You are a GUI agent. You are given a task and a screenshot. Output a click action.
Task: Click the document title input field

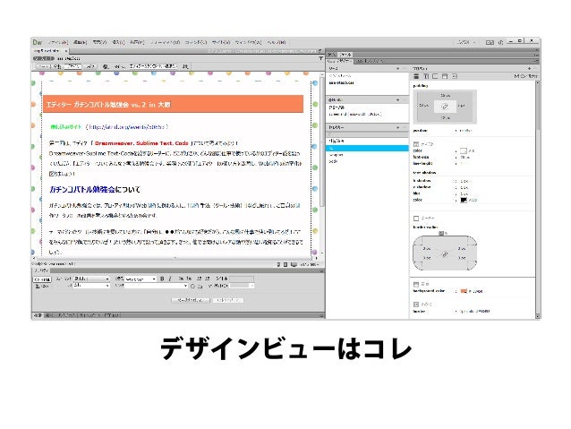pyautogui.click(x=153, y=66)
